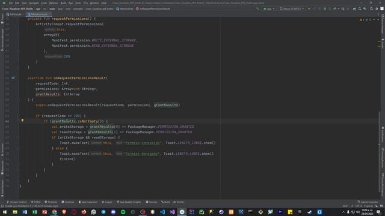
Task: Open the LF line separator selector
Action: 352,206
